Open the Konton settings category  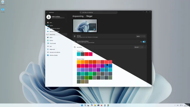click(57, 40)
